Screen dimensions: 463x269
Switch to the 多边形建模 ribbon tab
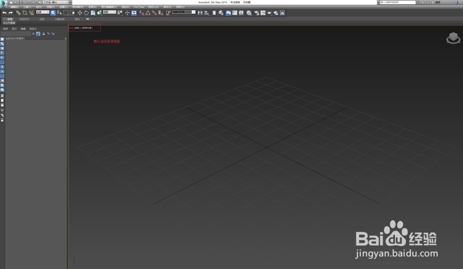tap(10, 23)
